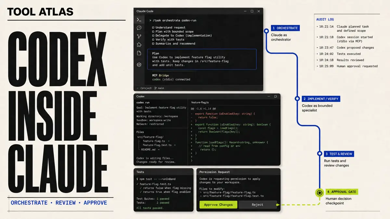Select feature-flag.test.ts in the Codex Files tree
Viewport: 390px width, 219px height.
tap(157, 145)
